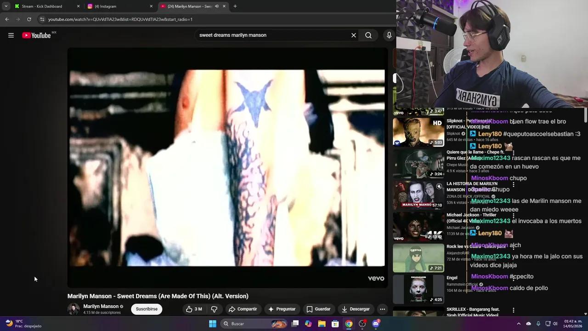Open a new browser tab

(x=235, y=6)
